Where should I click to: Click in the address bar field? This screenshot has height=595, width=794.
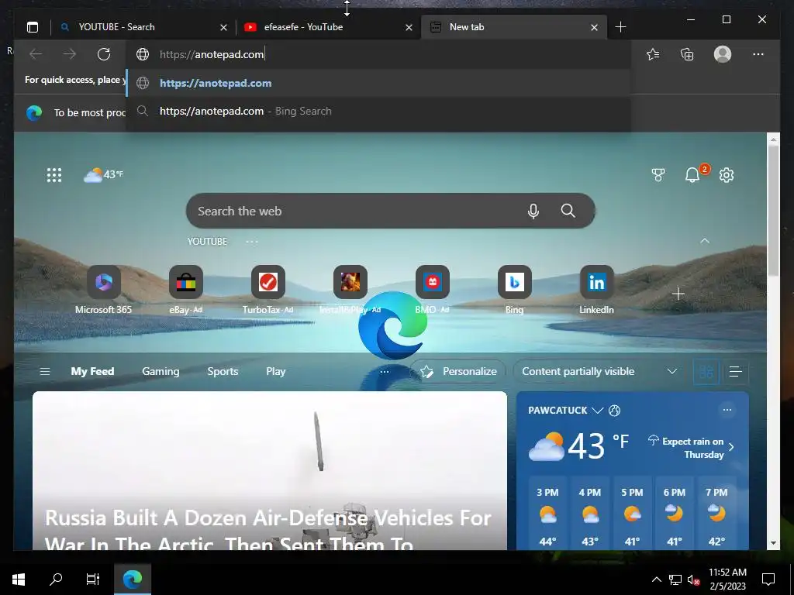pyautogui.click(x=378, y=54)
